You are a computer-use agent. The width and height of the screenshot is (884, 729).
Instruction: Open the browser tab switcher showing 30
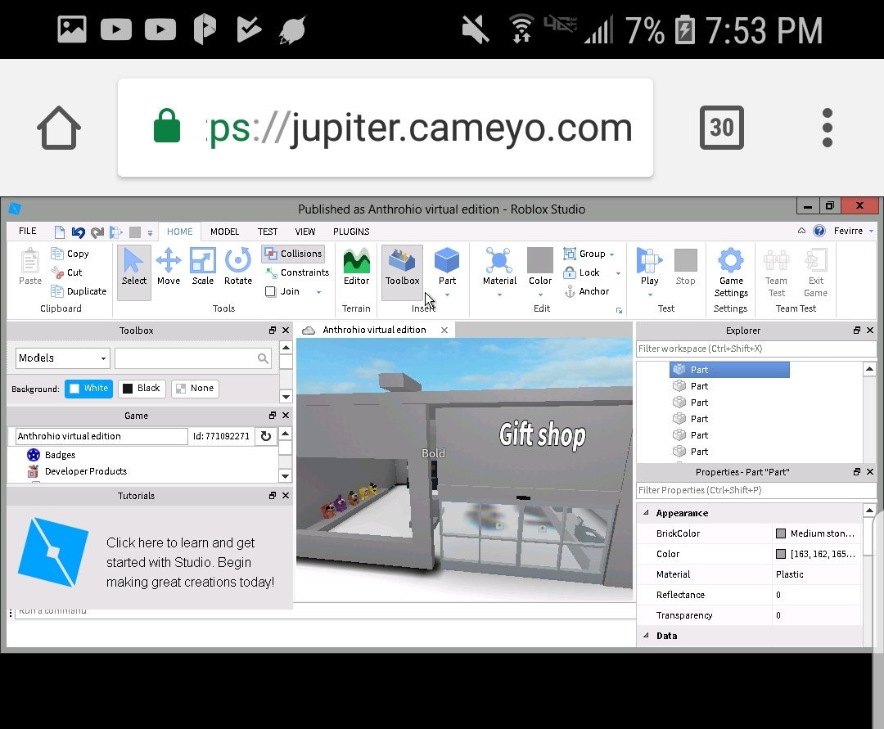point(722,128)
